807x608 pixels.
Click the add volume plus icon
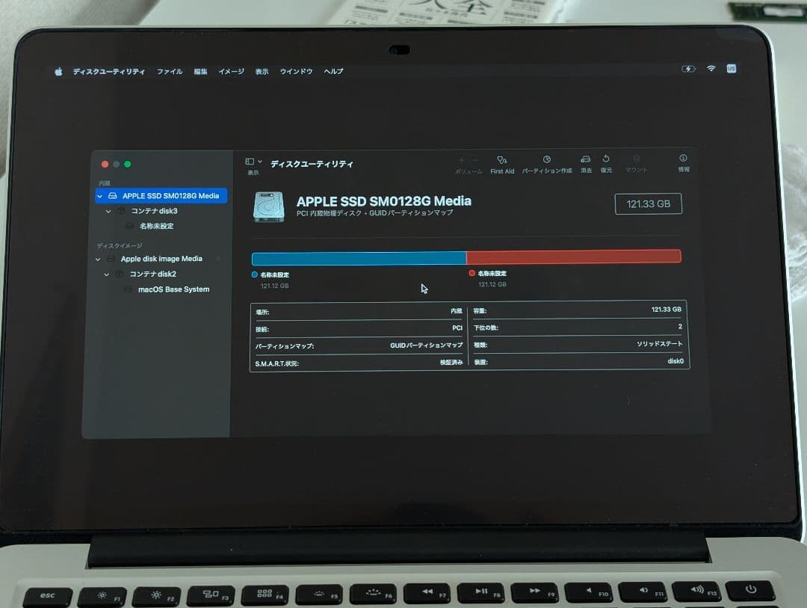click(462, 160)
